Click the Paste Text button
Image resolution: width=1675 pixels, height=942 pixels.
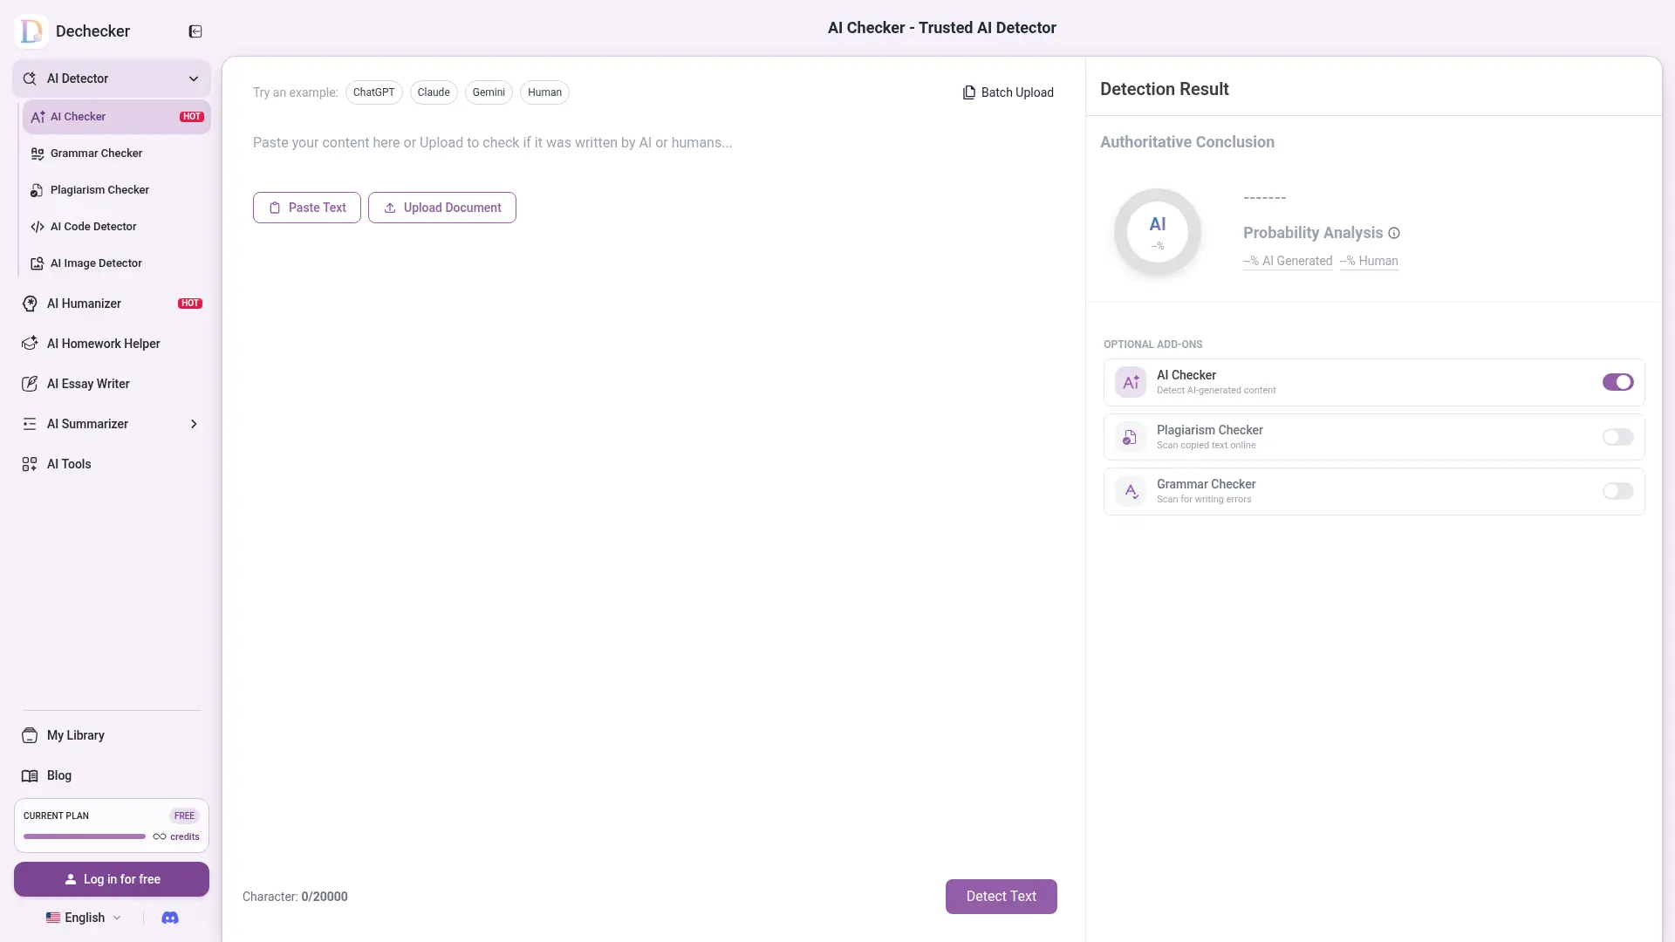click(x=307, y=208)
